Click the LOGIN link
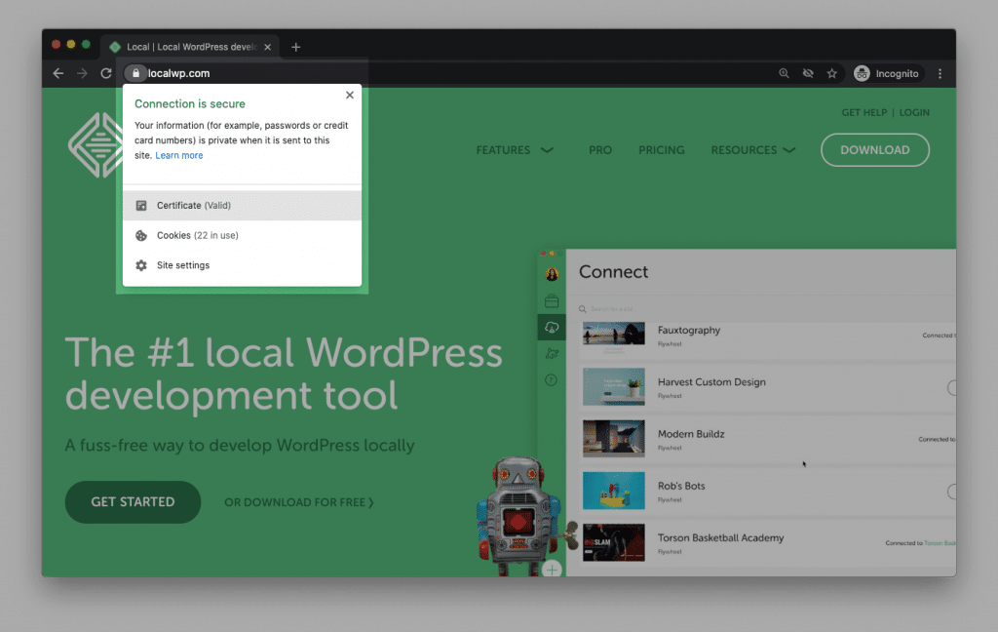998x632 pixels. (x=914, y=113)
